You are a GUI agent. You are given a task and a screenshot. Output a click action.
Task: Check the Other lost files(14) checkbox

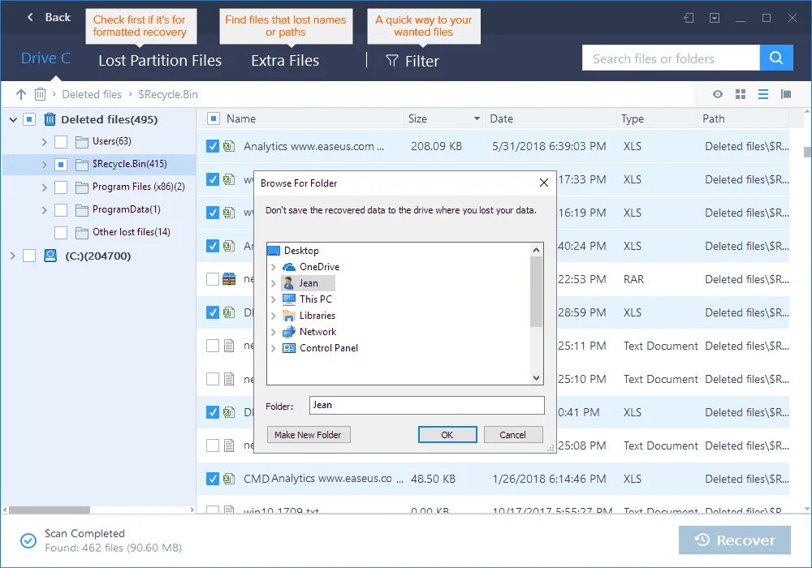click(61, 233)
